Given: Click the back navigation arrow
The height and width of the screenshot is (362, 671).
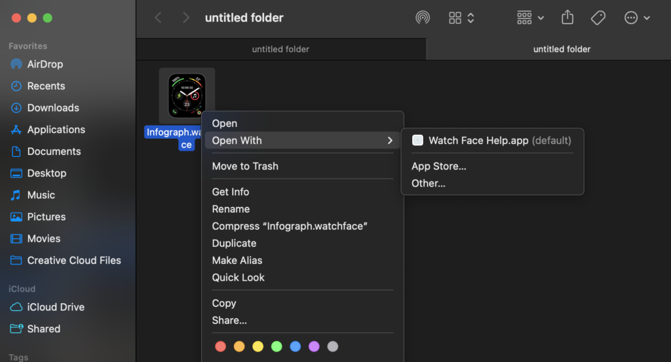Looking at the screenshot, I should click(158, 18).
